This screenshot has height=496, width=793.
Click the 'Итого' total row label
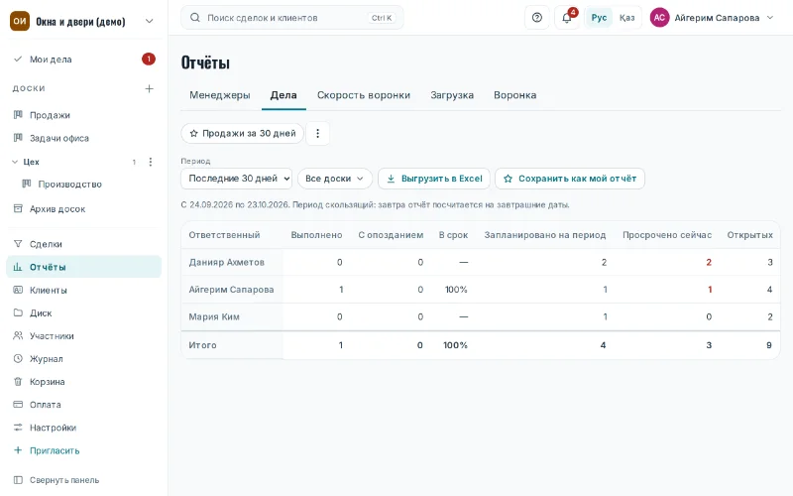(202, 345)
